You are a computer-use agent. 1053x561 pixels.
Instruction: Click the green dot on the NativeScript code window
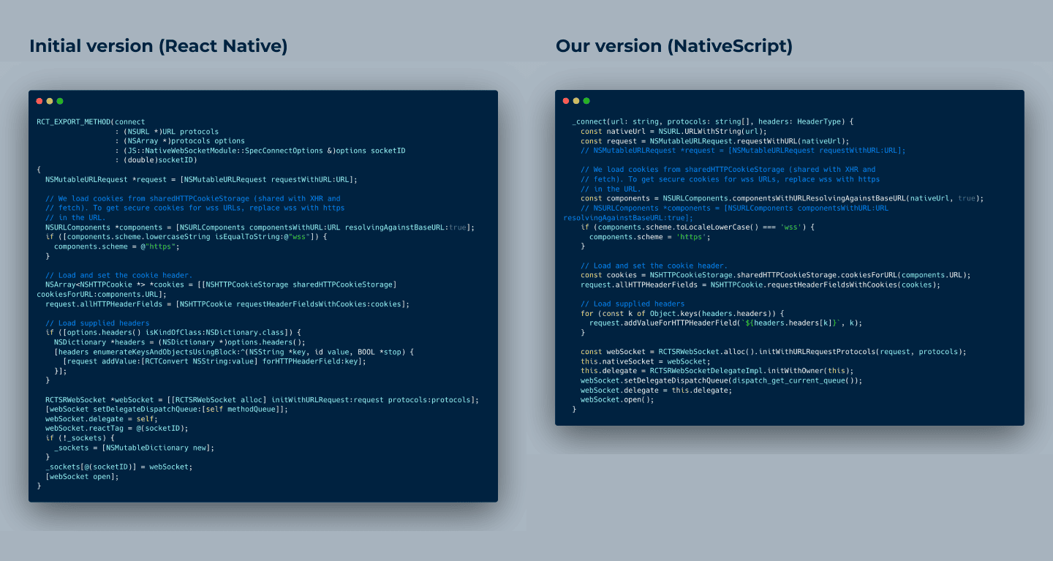586,101
